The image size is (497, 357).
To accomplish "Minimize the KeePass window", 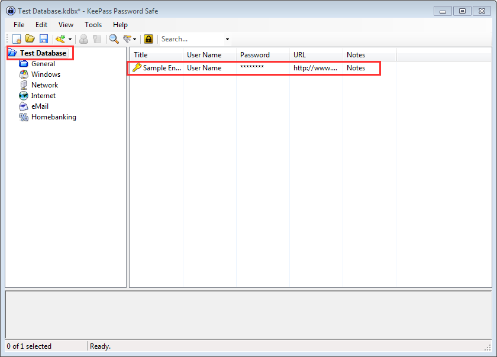I will point(443,11).
